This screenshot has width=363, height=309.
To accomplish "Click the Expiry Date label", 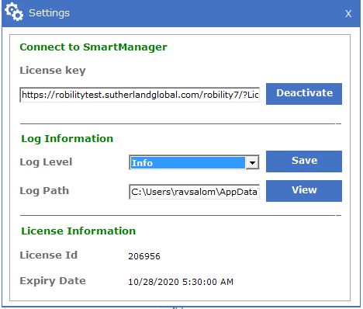I will [53, 281].
